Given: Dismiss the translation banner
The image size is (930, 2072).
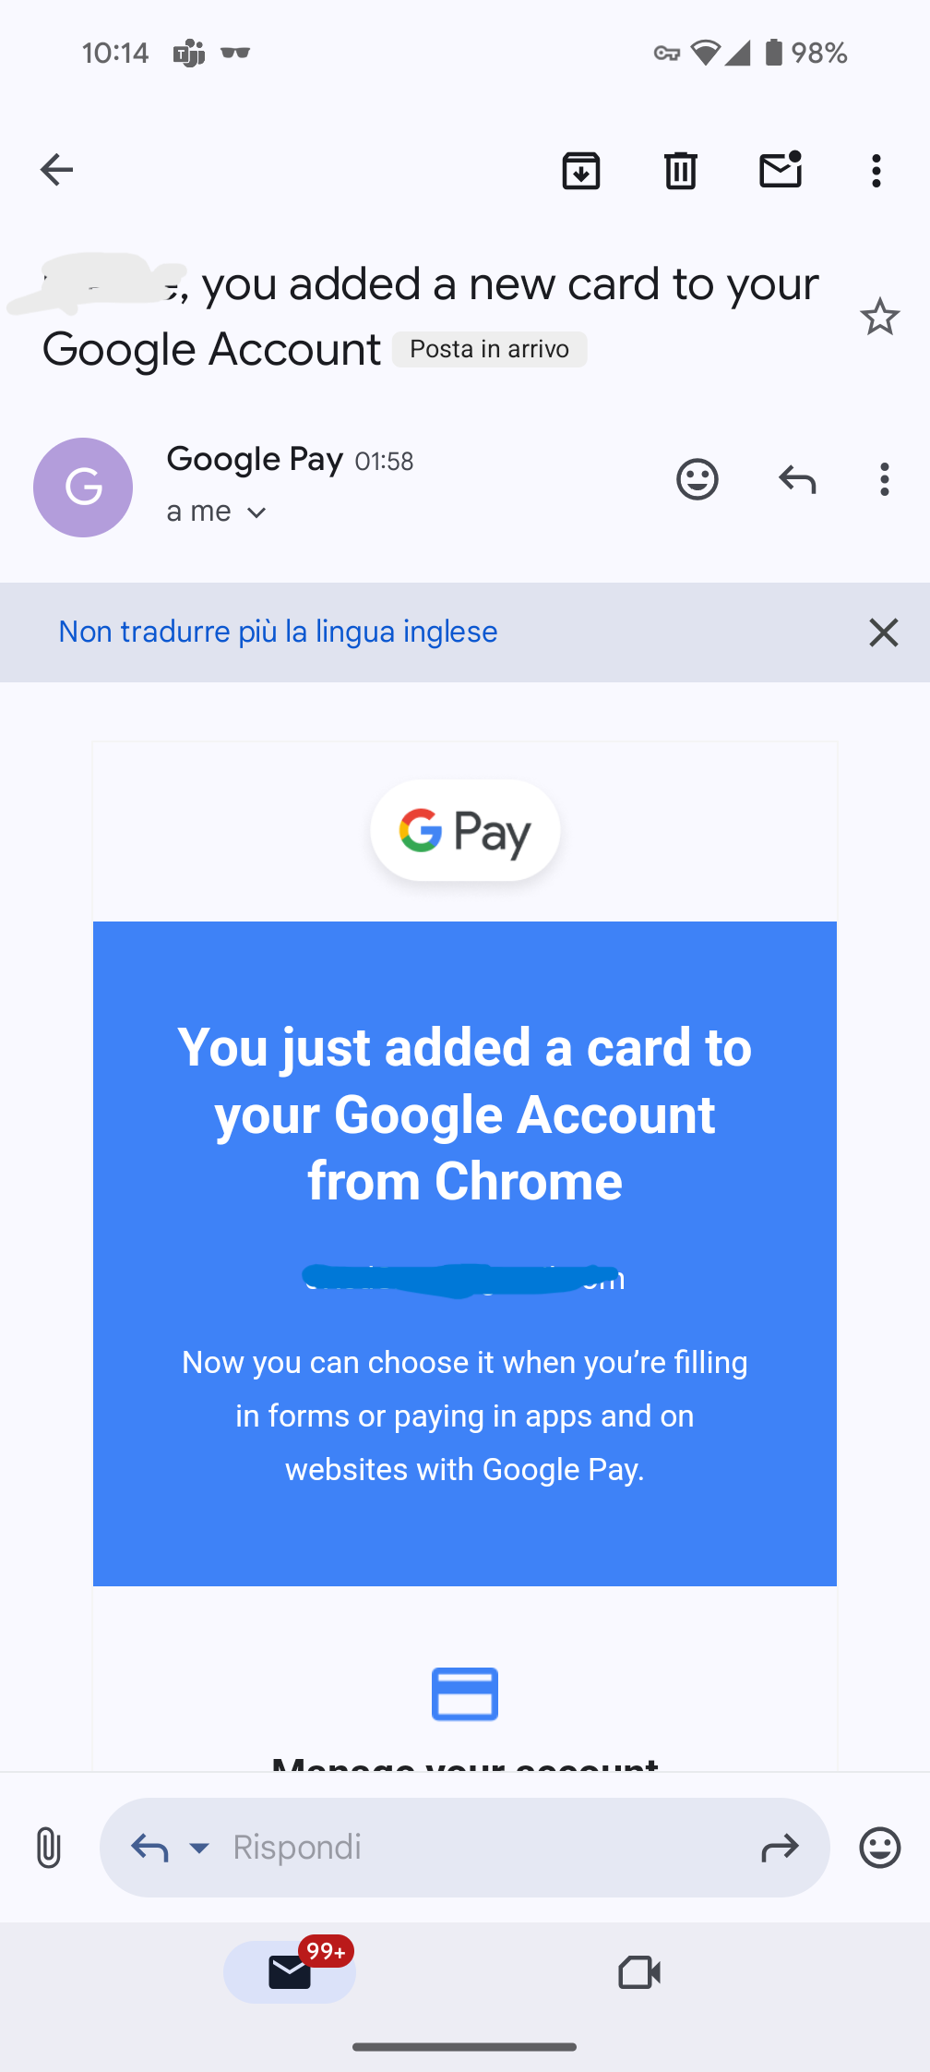Looking at the screenshot, I should point(883,632).
